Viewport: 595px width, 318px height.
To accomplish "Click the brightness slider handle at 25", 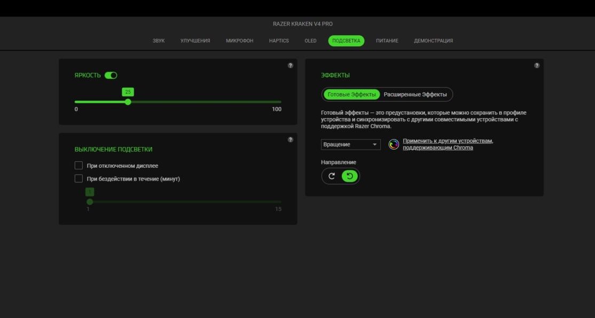I will click(x=128, y=102).
